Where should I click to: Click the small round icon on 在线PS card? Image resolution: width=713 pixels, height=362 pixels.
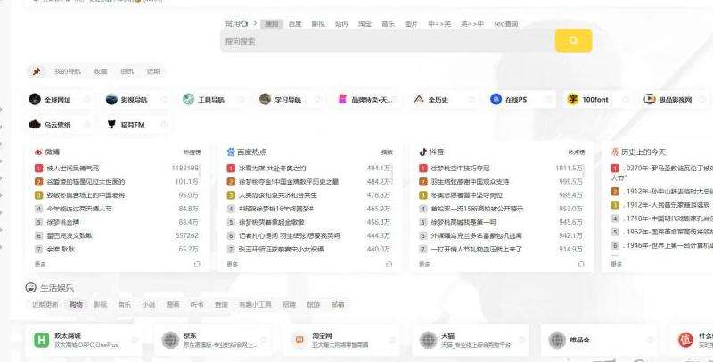tap(548, 99)
